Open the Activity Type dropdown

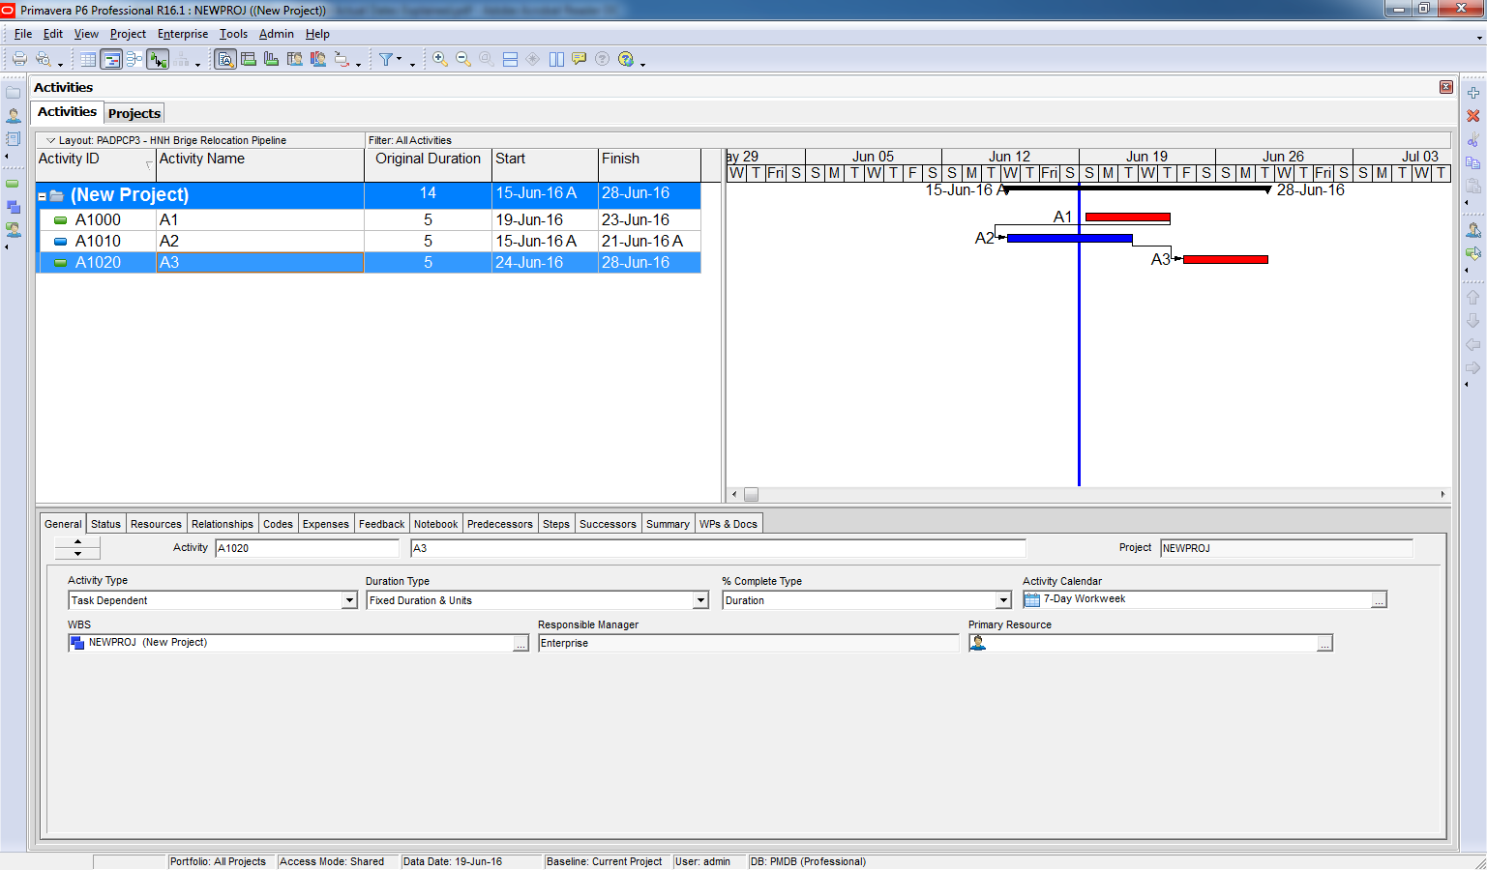tap(349, 600)
